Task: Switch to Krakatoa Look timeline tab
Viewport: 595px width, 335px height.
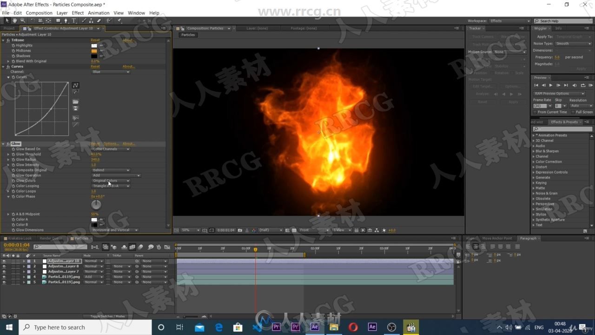Action: pos(20,238)
